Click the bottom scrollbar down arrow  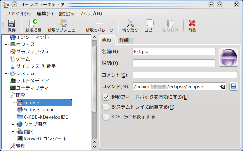point(94,147)
